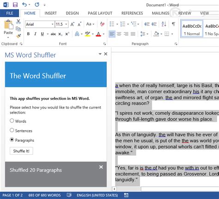Click the proofing errors book icon
This screenshot has height=199, width=219.
[x=69, y=195]
